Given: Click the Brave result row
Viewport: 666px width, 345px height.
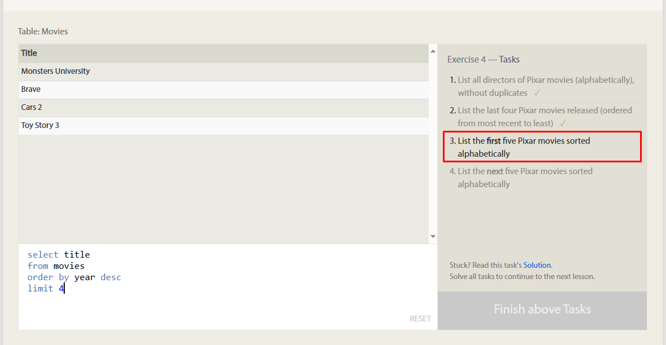Looking at the screenshot, I should (224, 90).
